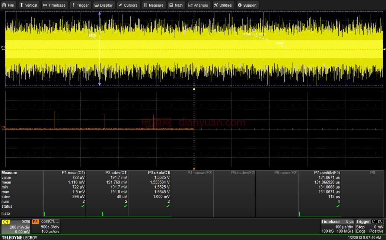The width and height of the screenshot is (386, 240).
Task: Click the P3 max value 1.5545 V
Action: coord(162,192)
